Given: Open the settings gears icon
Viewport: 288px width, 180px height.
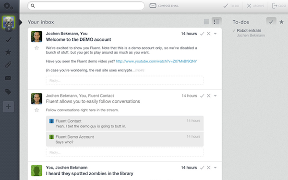Looking at the screenshot, I should coord(8,6).
